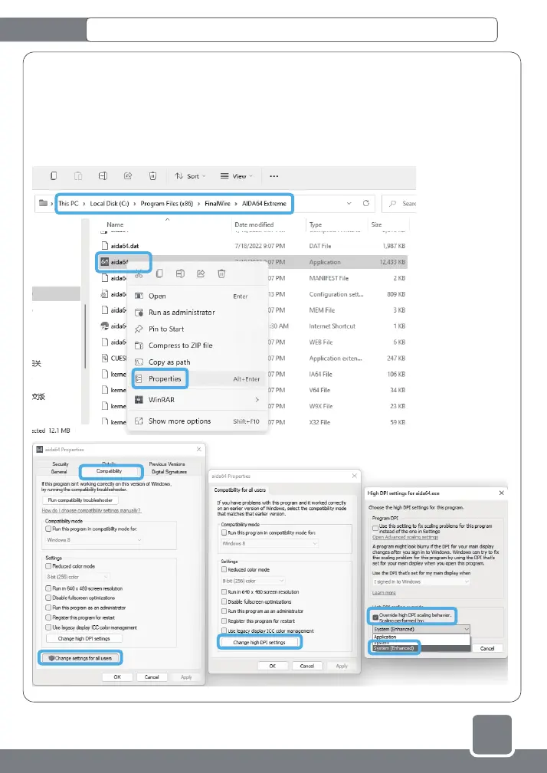Click the Delete icon in context menu
Screen dimensions: 547x773
221,273
